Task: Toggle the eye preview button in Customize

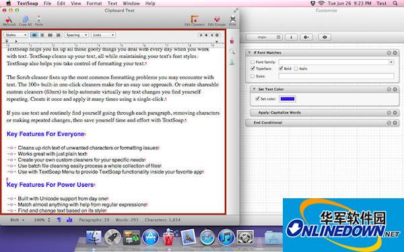Action: (x=325, y=37)
